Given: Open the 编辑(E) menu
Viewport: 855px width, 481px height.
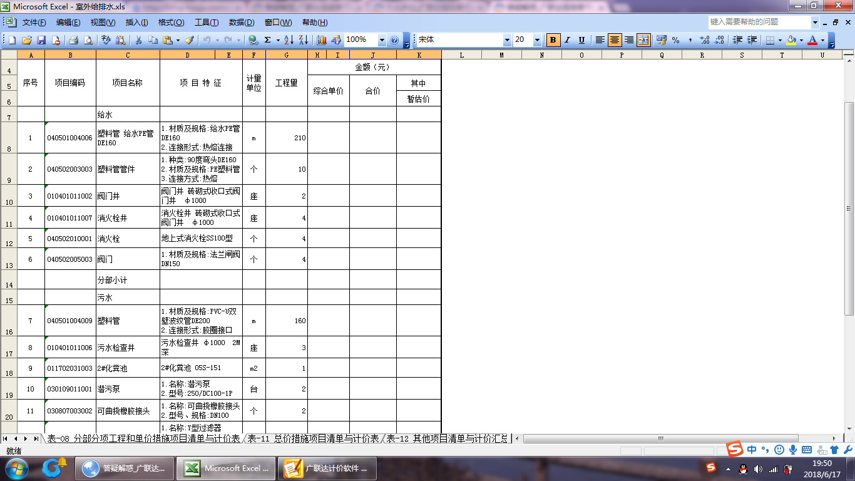Looking at the screenshot, I should tap(68, 23).
